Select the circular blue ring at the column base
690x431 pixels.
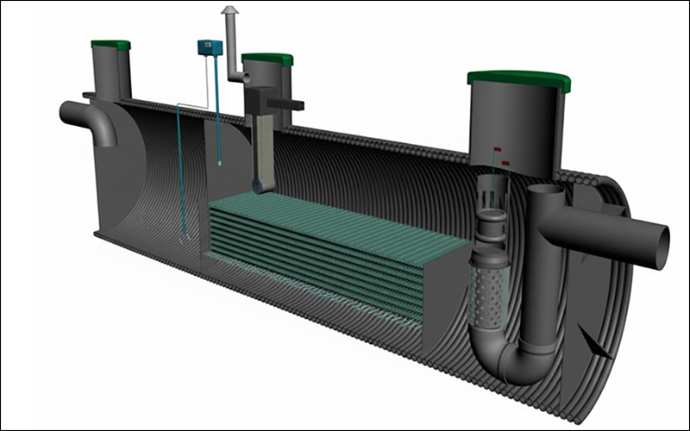click(x=257, y=186)
